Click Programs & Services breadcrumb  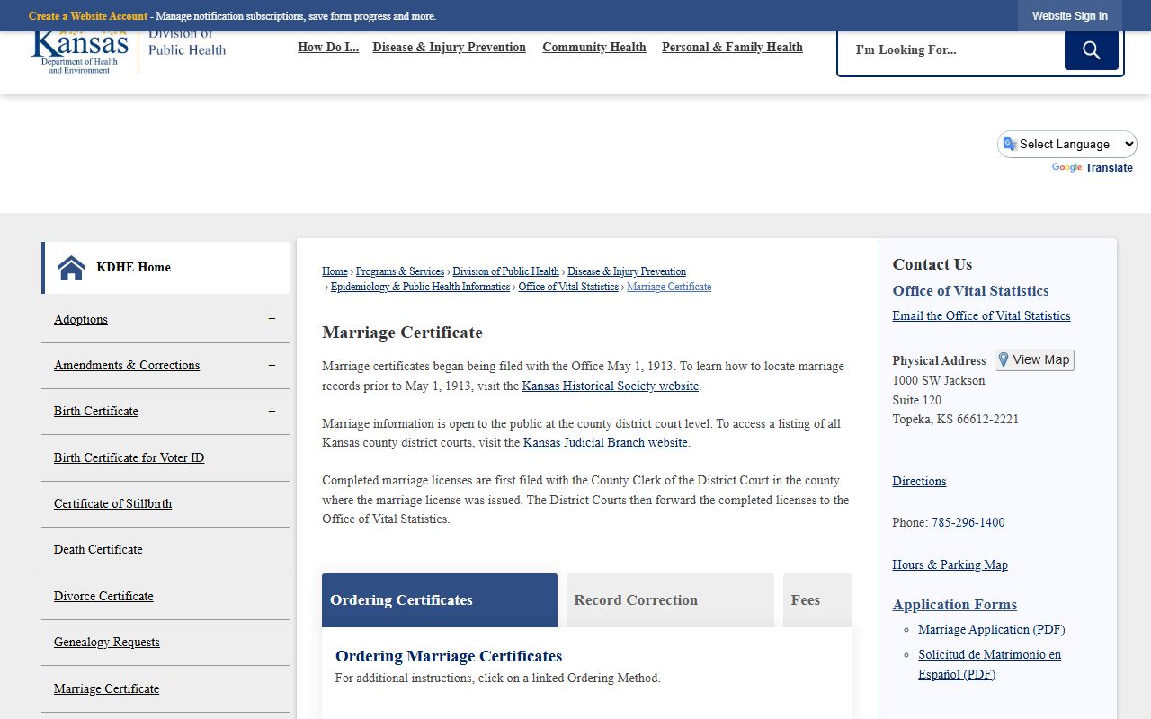(400, 271)
